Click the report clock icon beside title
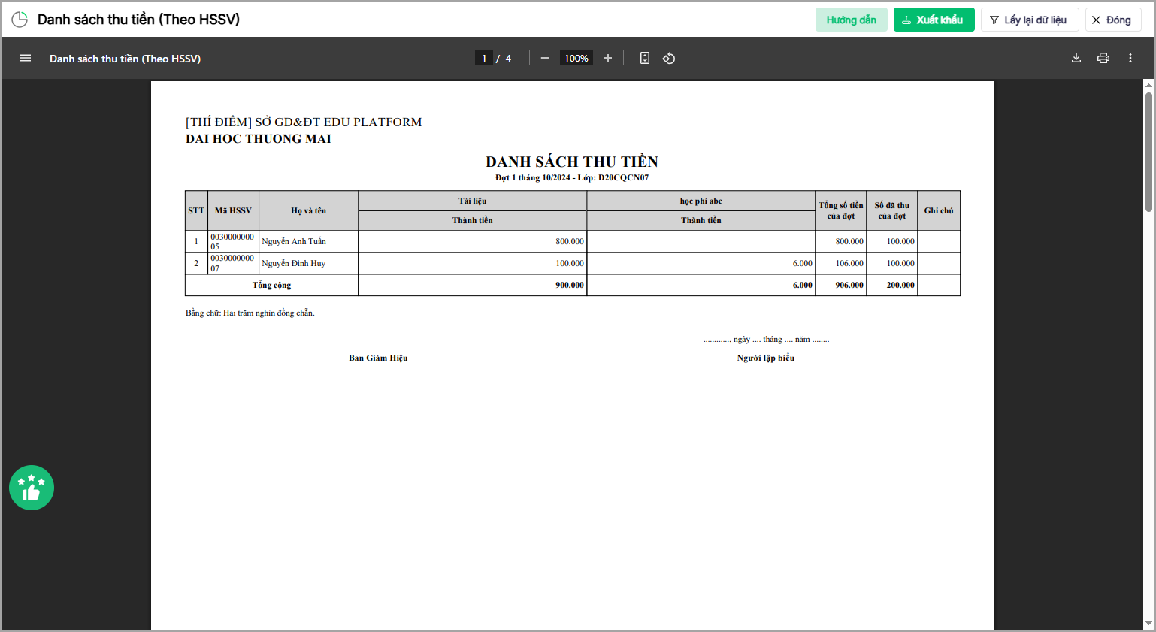The image size is (1156, 632). coord(20,20)
